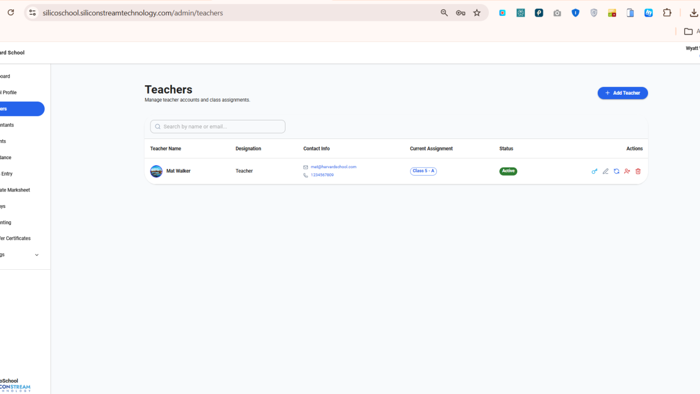
Task: Click the zoom magnifier icon in address bar
Action: coord(444,13)
